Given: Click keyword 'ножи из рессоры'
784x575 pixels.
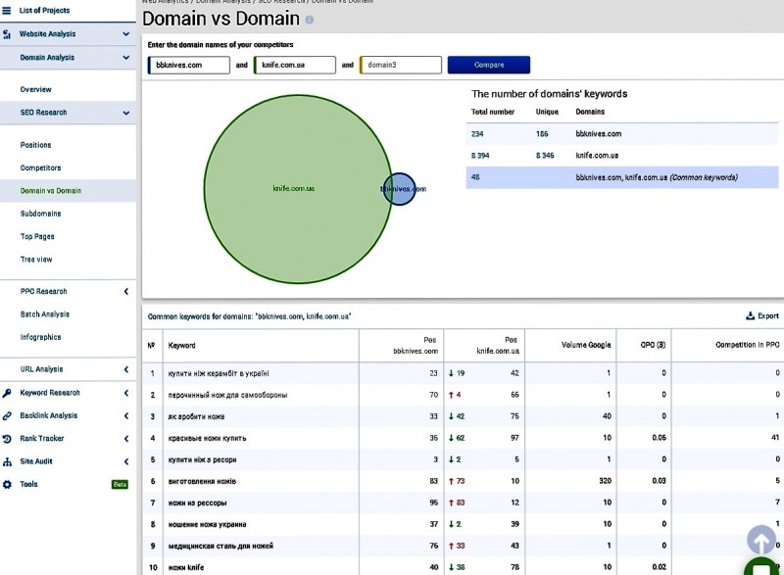Looking at the screenshot, I should pos(197,503).
